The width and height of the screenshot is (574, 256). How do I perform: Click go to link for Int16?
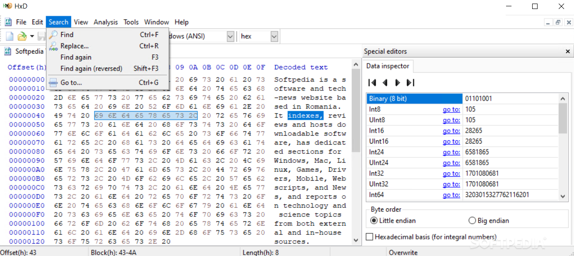pos(451,130)
